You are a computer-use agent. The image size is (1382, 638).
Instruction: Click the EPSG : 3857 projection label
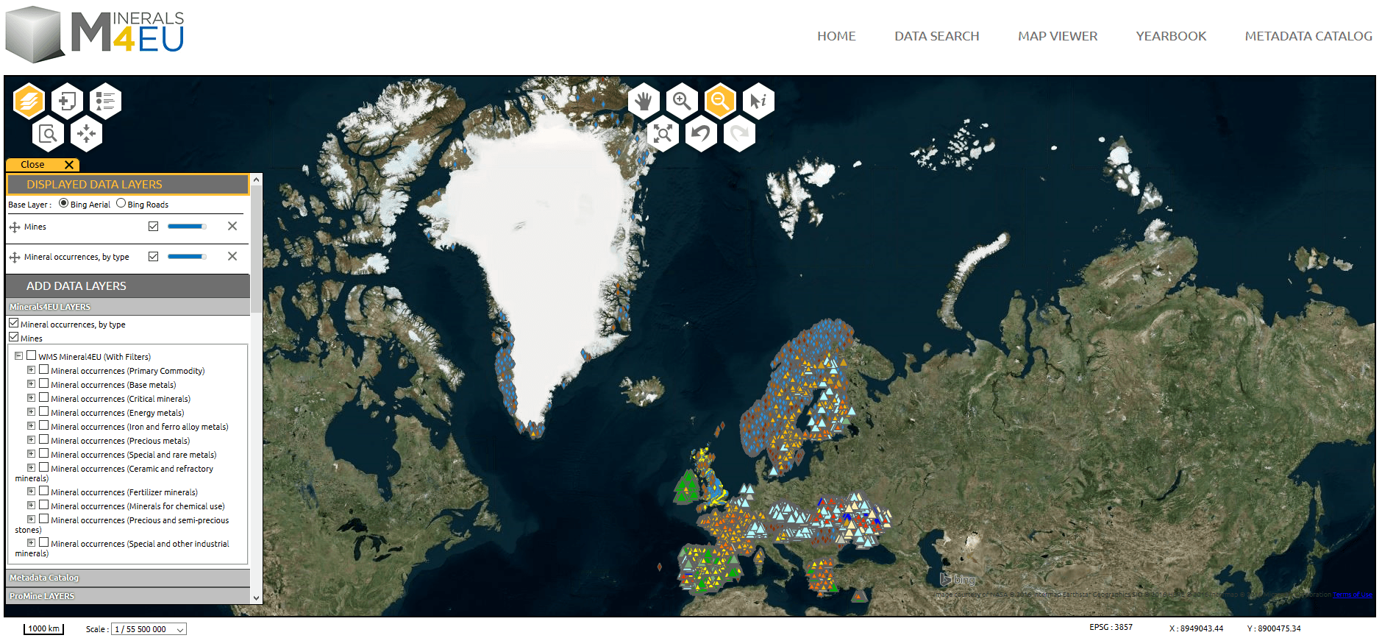(x=1111, y=627)
